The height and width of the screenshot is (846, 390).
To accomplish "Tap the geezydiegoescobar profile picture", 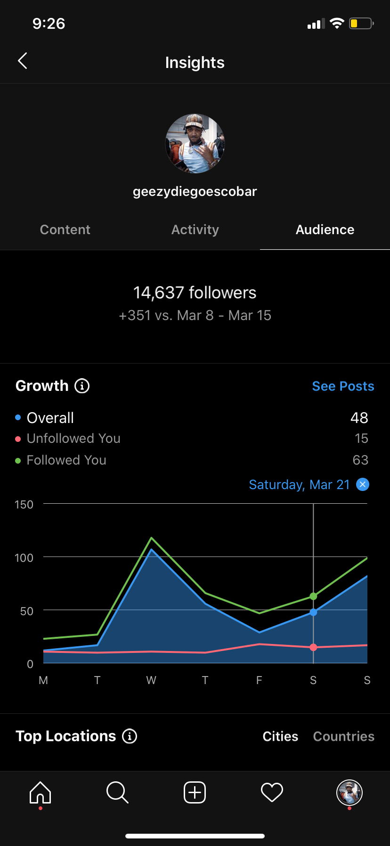I will (x=195, y=144).
